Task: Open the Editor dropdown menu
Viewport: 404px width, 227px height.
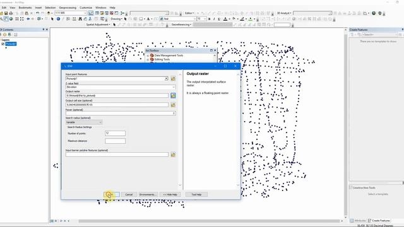Action: coord(189,13)
